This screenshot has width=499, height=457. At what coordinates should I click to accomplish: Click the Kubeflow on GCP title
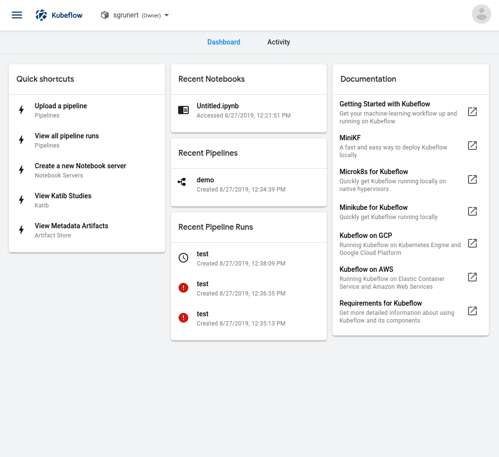[365, 236]
